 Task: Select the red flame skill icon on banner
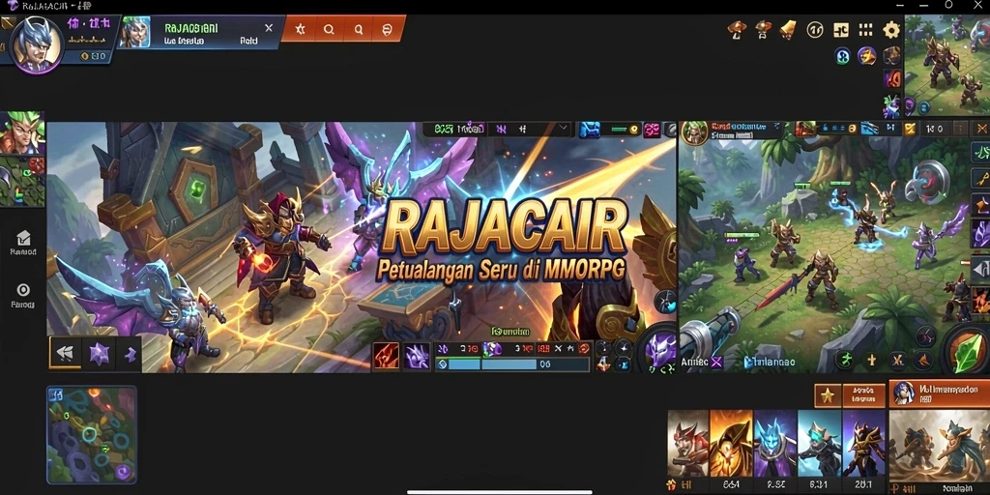point(386,356)
